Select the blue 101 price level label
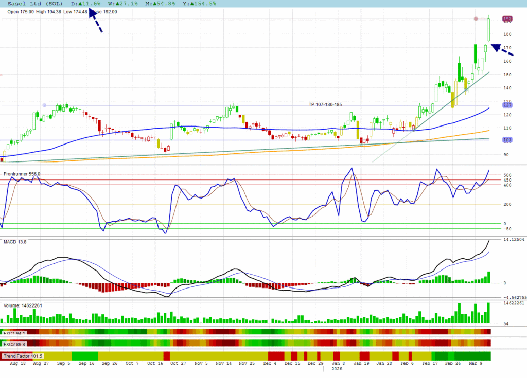 (x=507, y=139)
